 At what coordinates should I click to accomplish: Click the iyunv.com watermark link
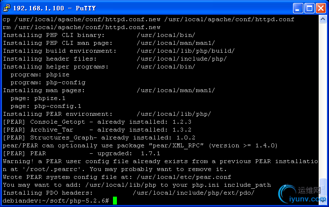(x=307, y=199)
